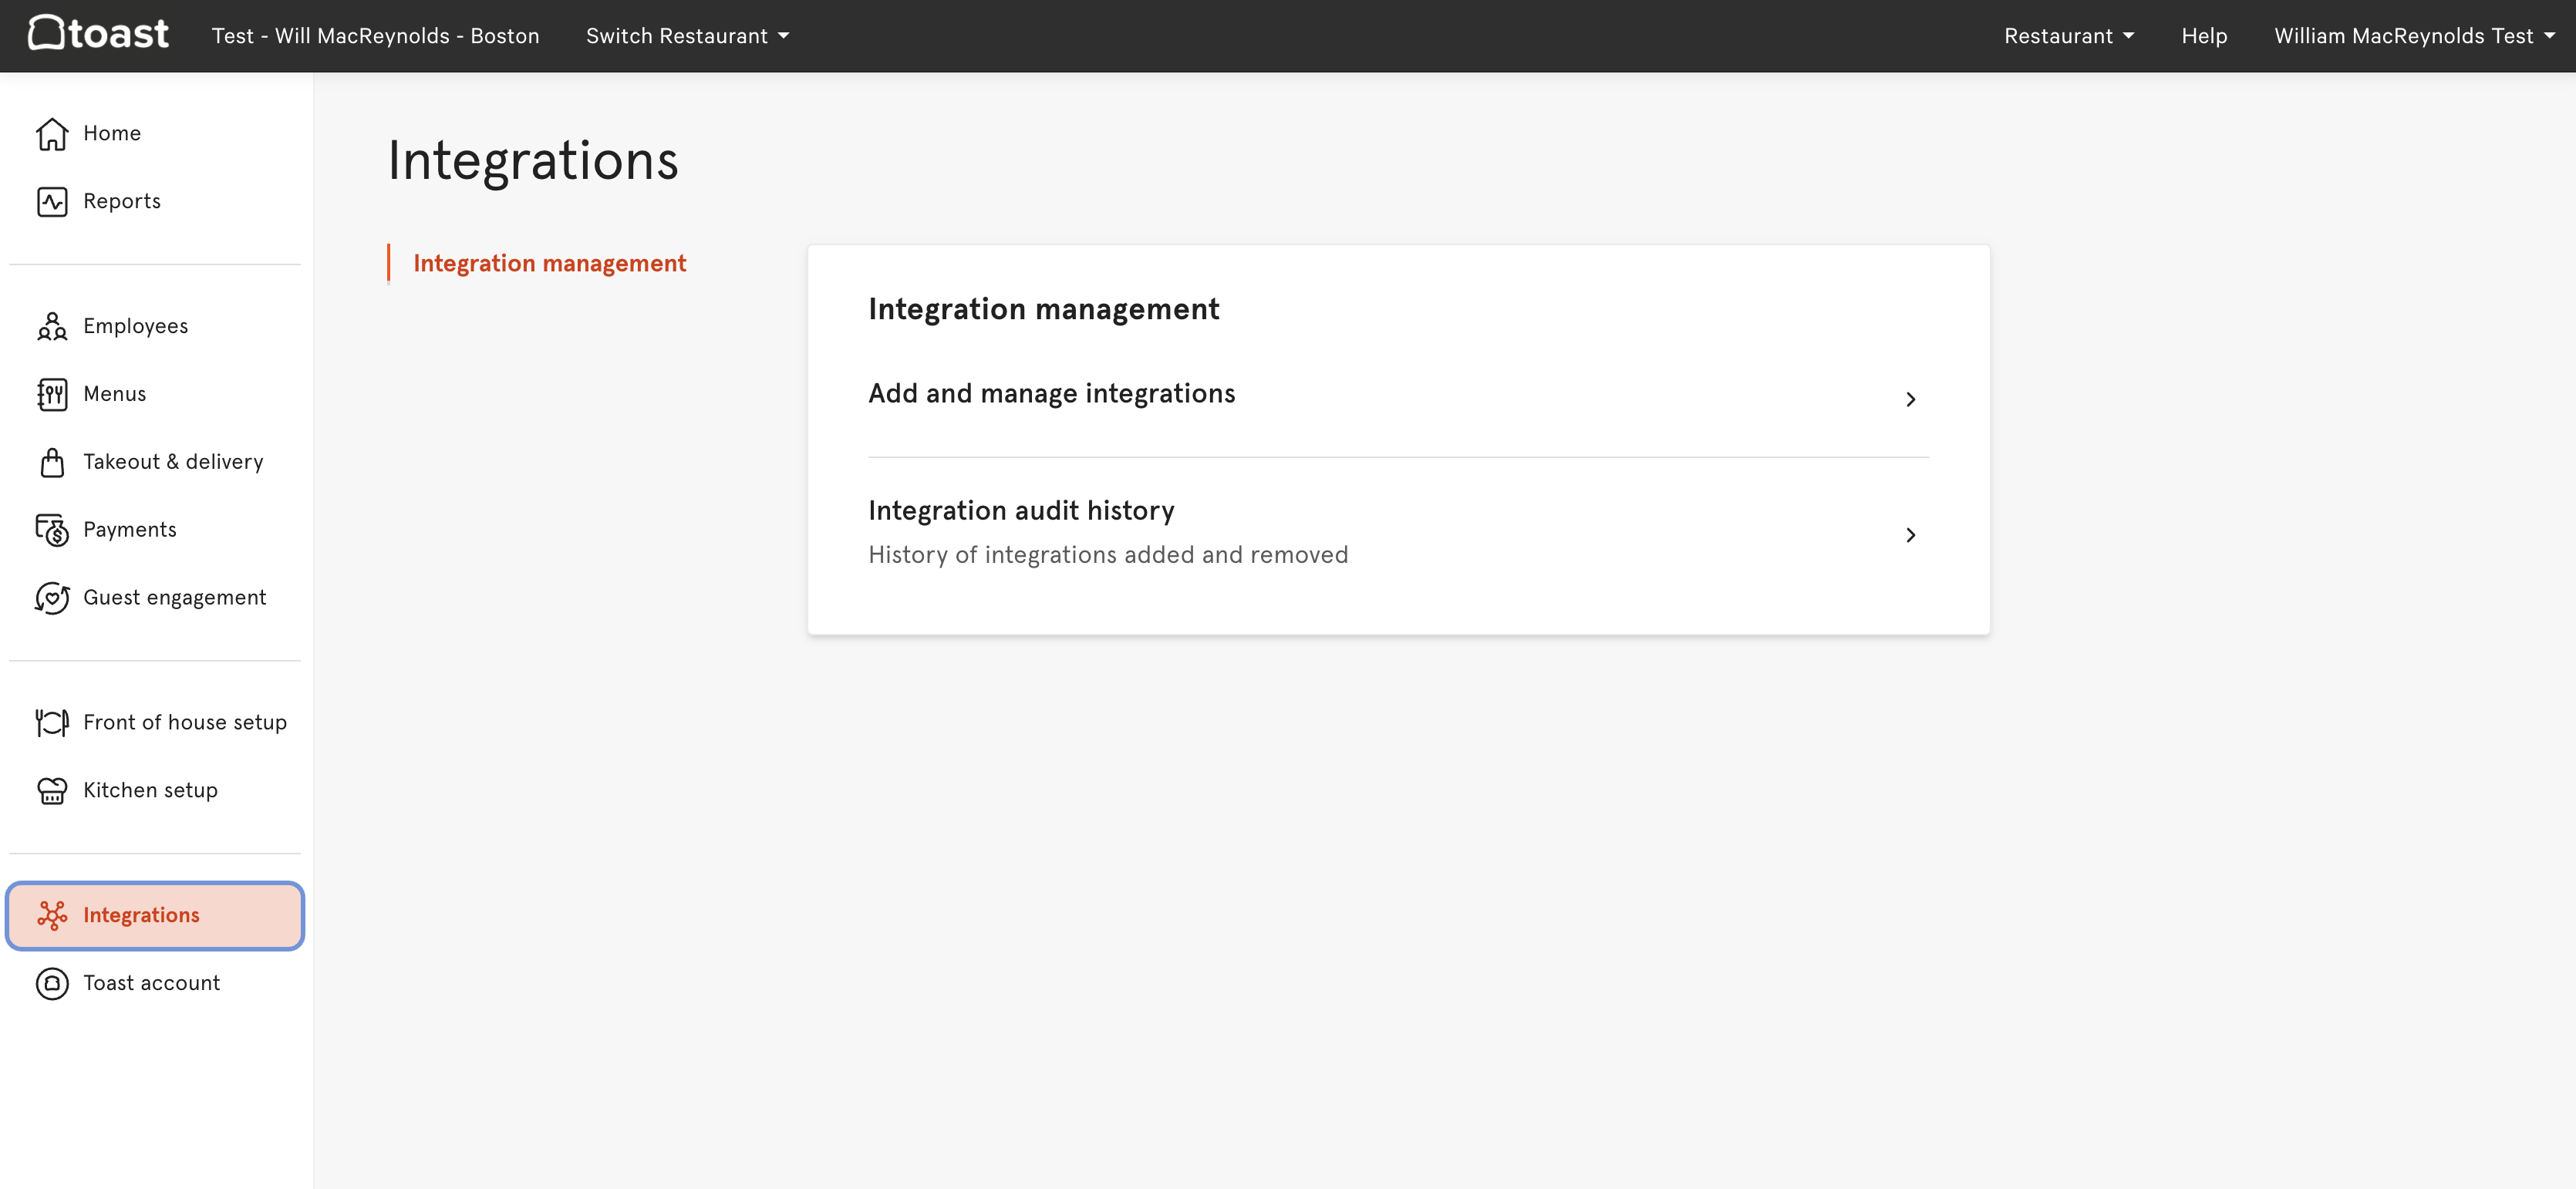
Task: Click the Toast account circle icon
Action: coord(52,983)
